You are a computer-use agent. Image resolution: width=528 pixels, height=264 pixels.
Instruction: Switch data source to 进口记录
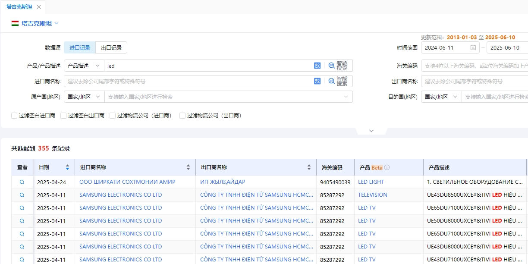coord(80,48)
